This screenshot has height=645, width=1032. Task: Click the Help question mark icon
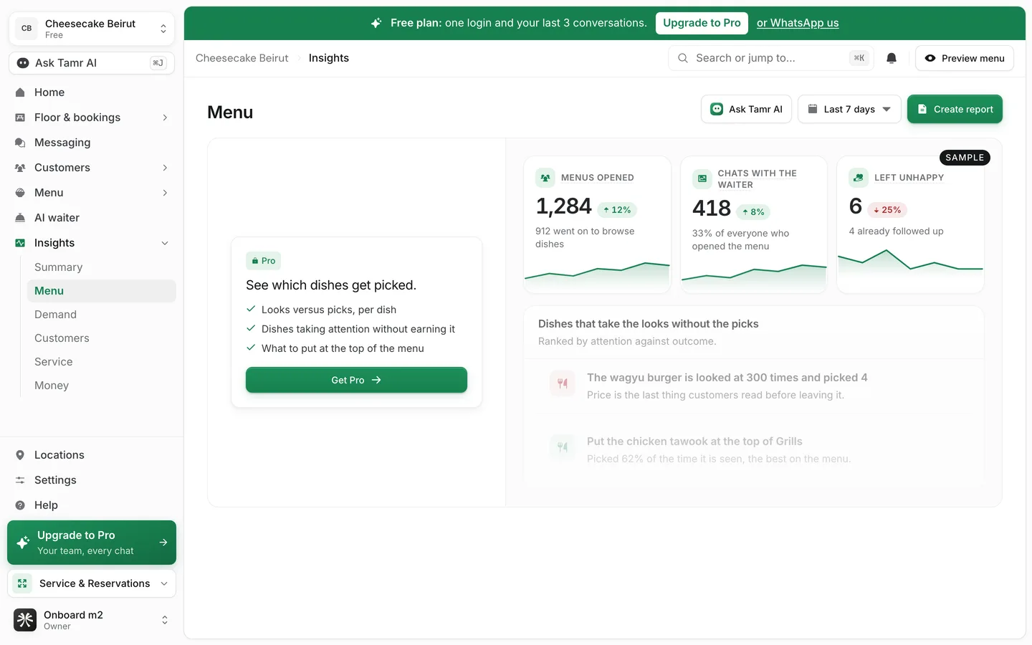(20, 505)
